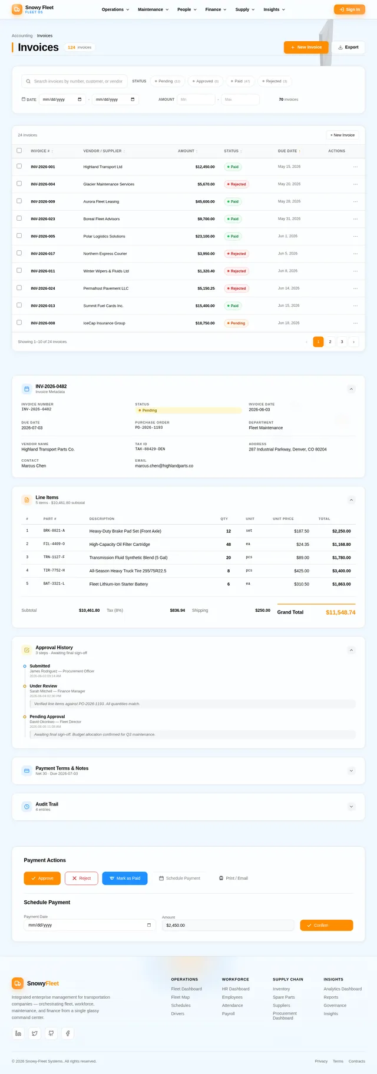Screen dimensions: 377x1074
Task: Open the Facebook footer social icon
Action: (x=68, y=1033)
